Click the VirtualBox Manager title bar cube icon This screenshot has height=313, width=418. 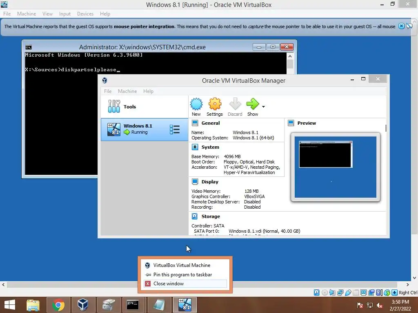pos(104,80)
